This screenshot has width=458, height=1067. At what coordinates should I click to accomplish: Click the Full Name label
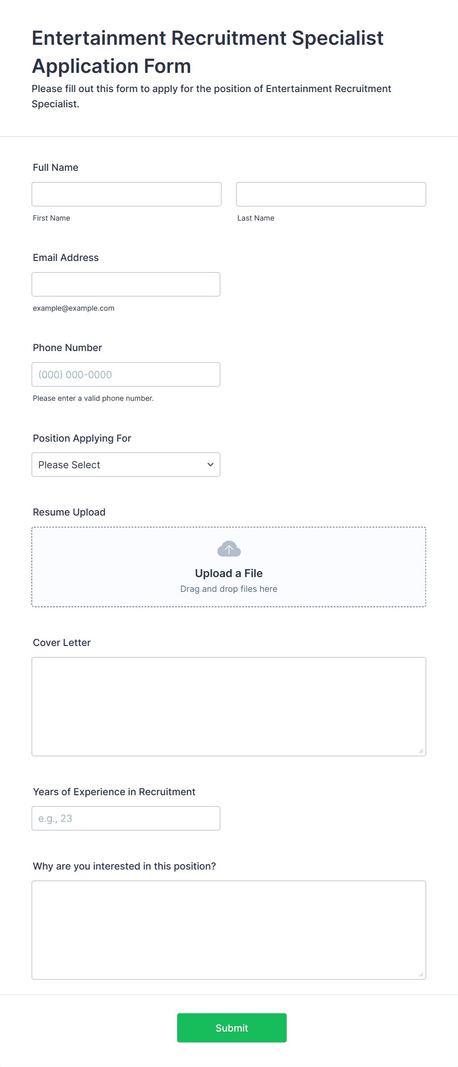(x=56, y=167)
